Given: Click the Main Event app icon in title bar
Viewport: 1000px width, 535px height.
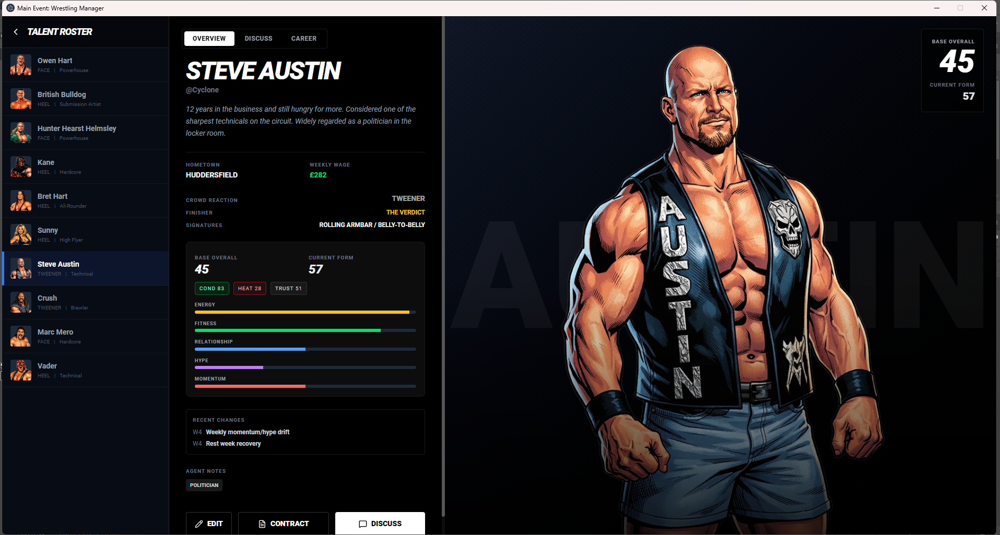Looking at the screenshot, I should (x=10, y=8).
